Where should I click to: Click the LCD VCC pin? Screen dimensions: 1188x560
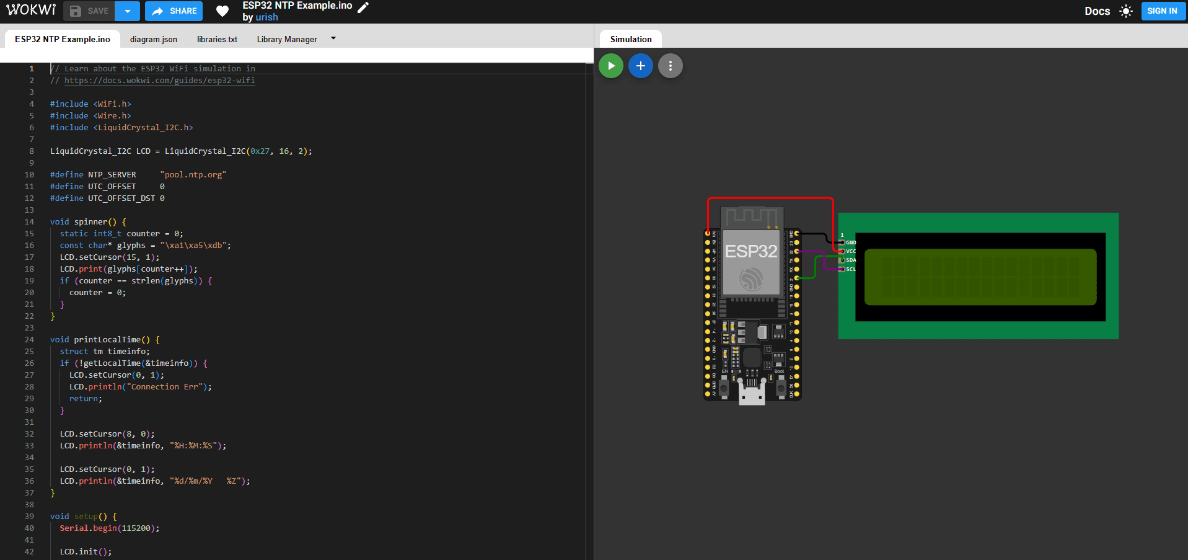tap(842, 251)
